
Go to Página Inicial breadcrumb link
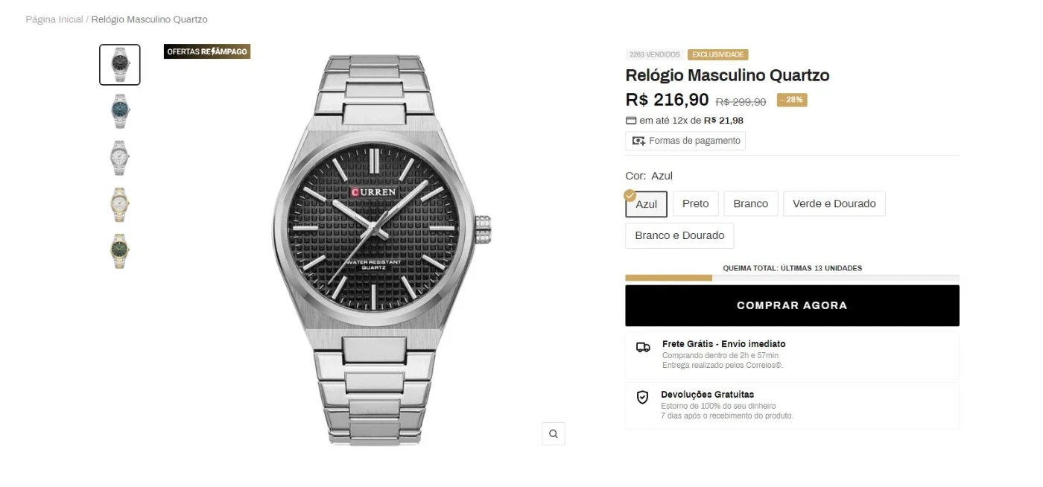54,19
